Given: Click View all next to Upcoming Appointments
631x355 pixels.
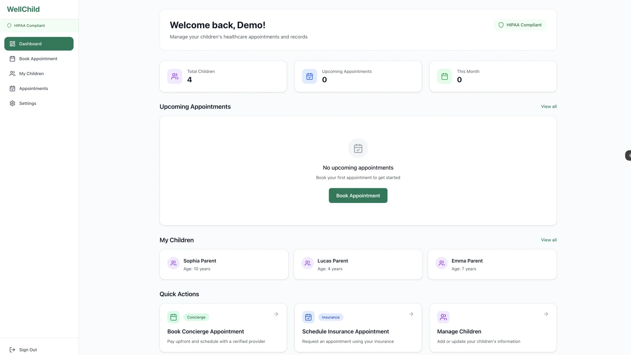Looking at the screenshot, I should pos(549,106).
